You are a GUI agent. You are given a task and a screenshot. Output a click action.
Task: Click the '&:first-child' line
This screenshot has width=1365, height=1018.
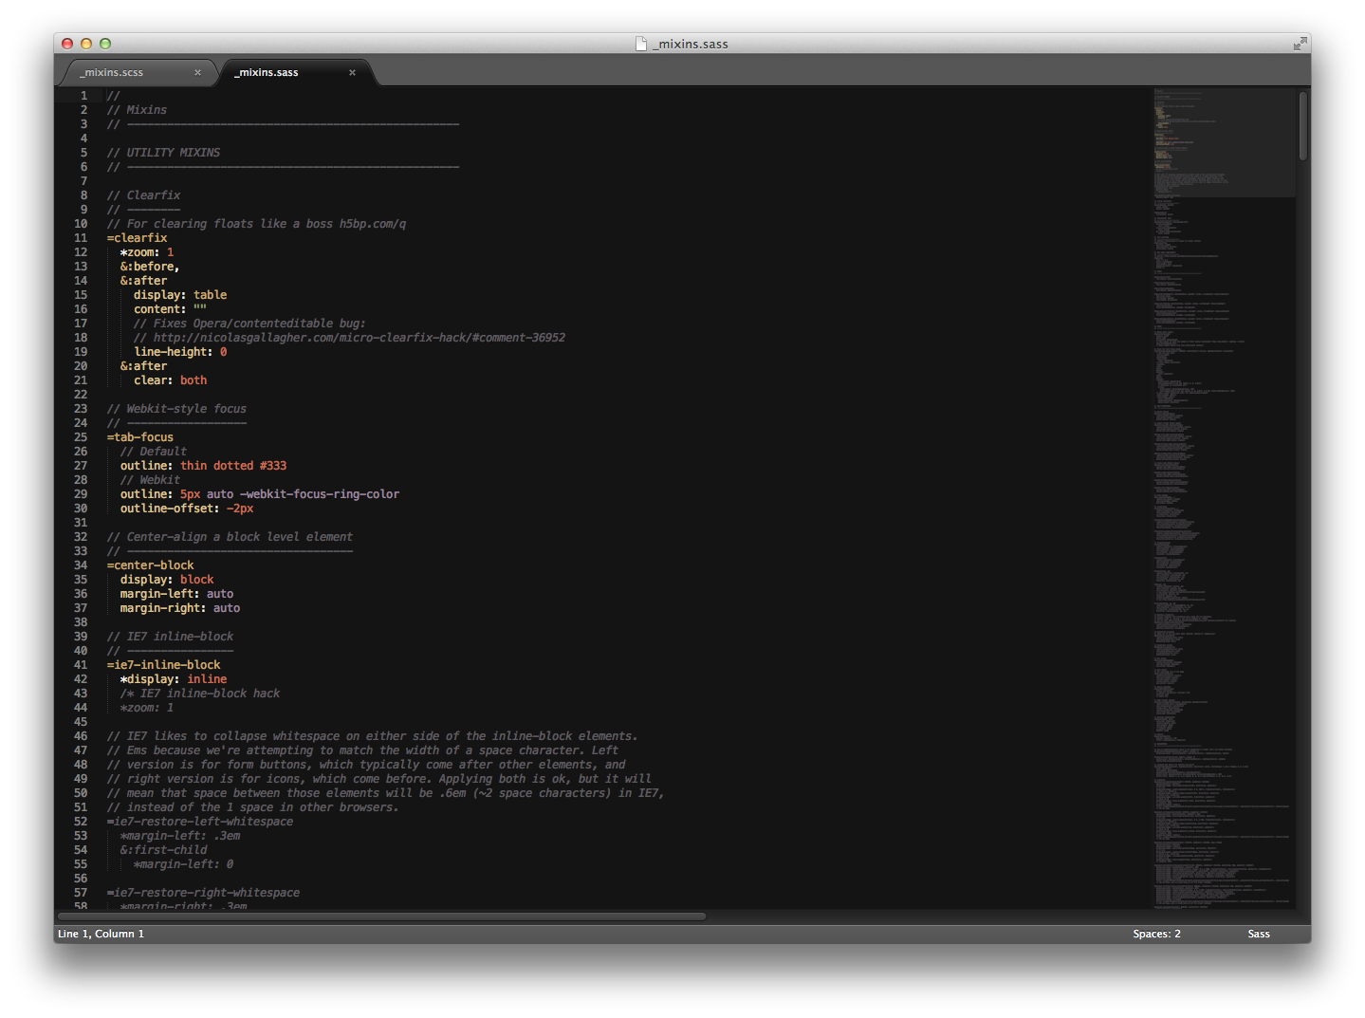pyautogui.click(x=163, y=850)
